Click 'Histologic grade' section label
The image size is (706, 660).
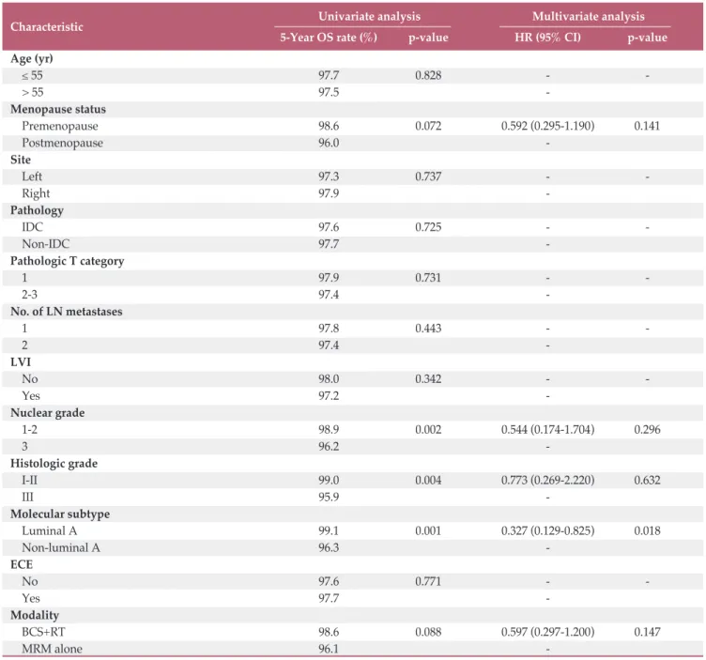(x=54, y=463)
